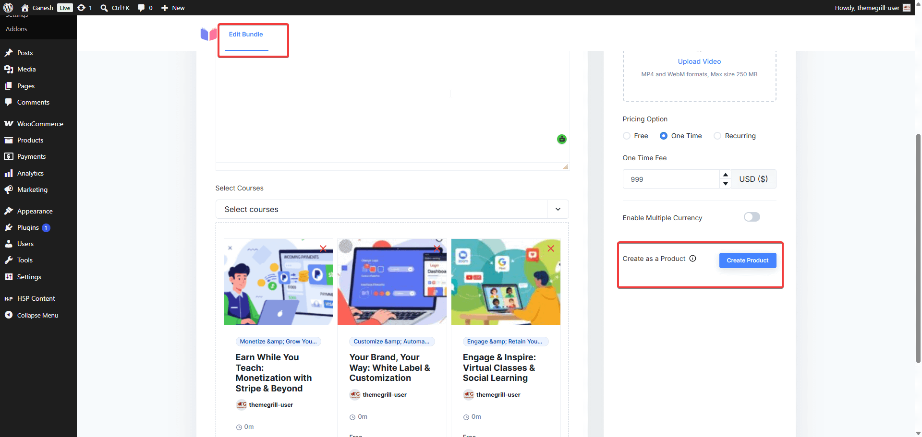The height and width of the screenshot is (437, 922).
Task: Open the Plugins menu
Action: click(x=28, y=227)
